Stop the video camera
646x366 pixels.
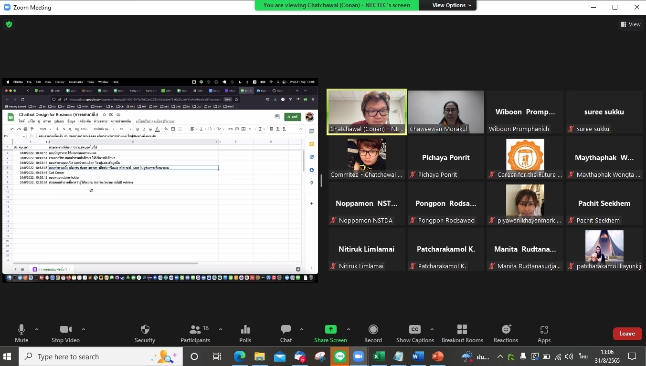point(65,333)
